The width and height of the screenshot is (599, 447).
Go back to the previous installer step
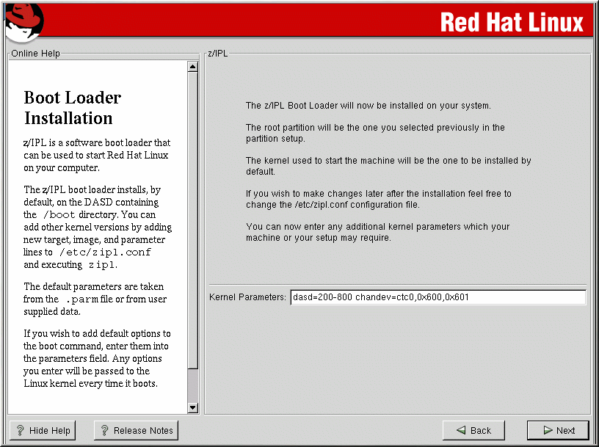pyautogui.click(x=473, y=431)
